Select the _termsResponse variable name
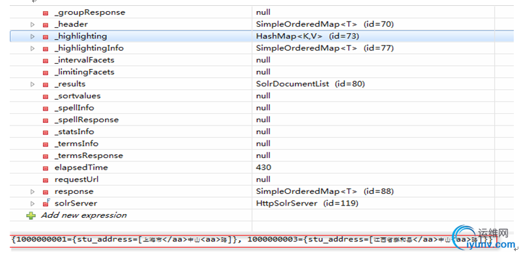The height and width of the screenshot is (255, 519). click(89, 155)
